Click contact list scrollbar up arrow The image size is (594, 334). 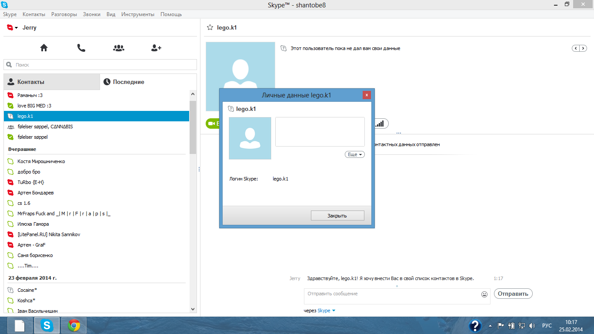[193, 94]
